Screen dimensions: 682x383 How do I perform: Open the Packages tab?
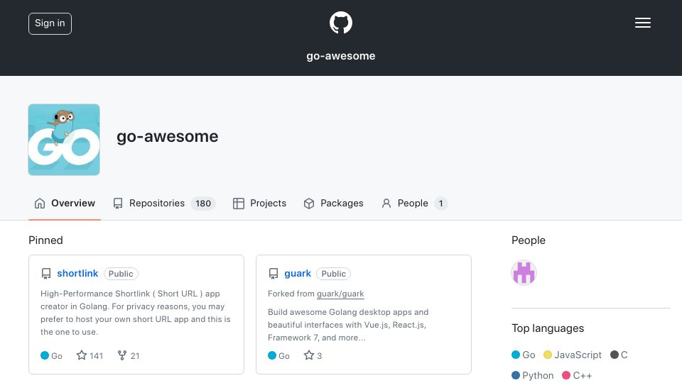click(334, 204)
